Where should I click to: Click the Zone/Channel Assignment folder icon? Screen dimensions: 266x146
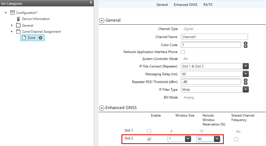(18, 32)
